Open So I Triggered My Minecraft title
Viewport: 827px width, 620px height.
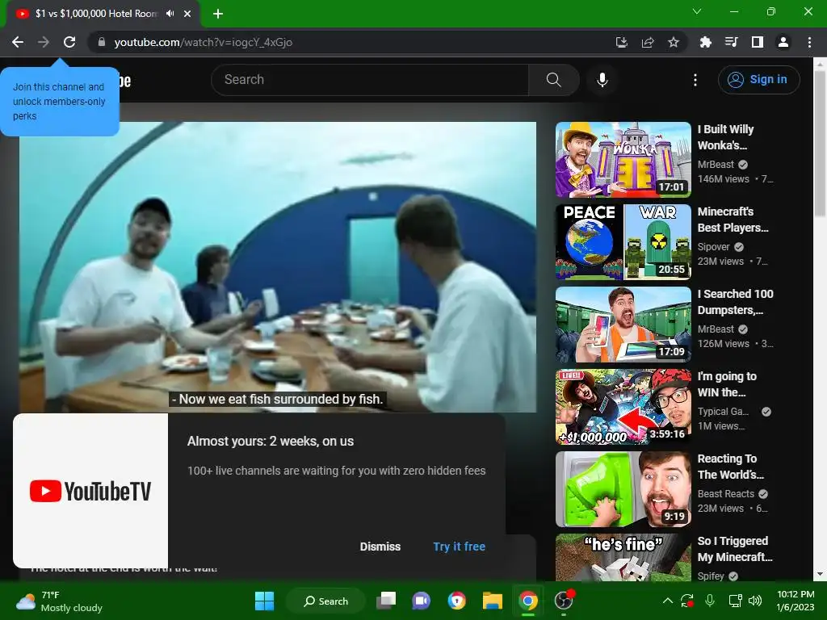click(x=735, y=548)
